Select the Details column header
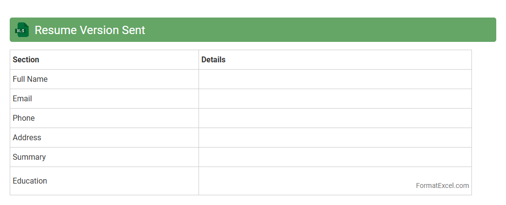 [x=335, y=60]
